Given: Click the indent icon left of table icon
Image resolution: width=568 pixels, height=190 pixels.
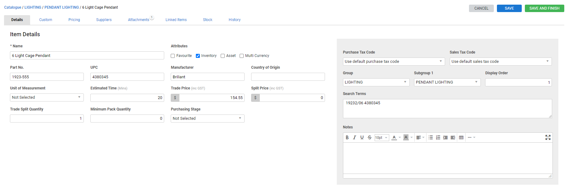Looking at the screenshot, I should (453, 137).
